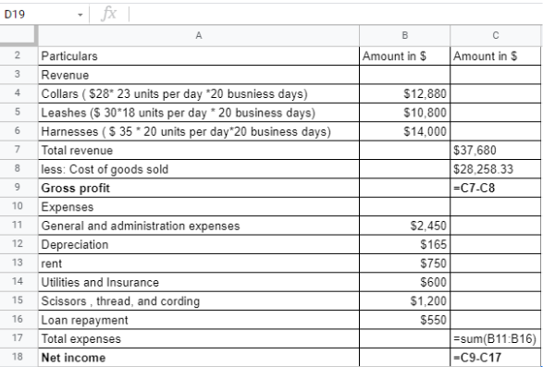Select the Expenses label cell
This screenshot has height=367, width=543.
(x=199, y=207)
